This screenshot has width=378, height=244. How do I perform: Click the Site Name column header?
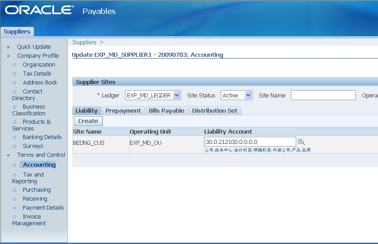[87, 132]
